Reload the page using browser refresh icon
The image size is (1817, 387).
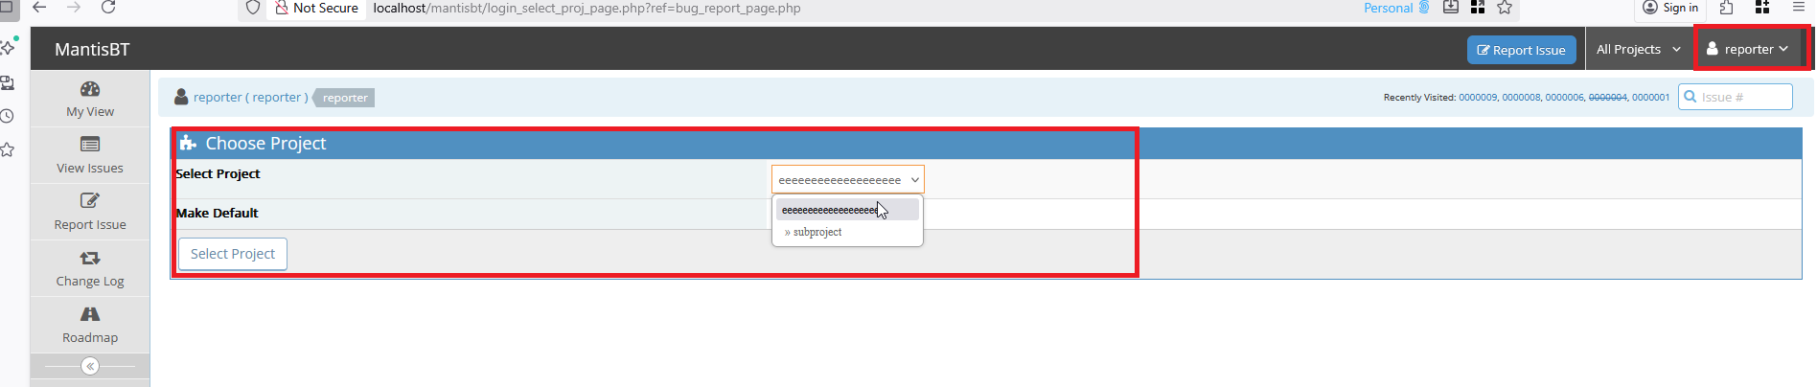pyautogui.click(x=108, y=8)
